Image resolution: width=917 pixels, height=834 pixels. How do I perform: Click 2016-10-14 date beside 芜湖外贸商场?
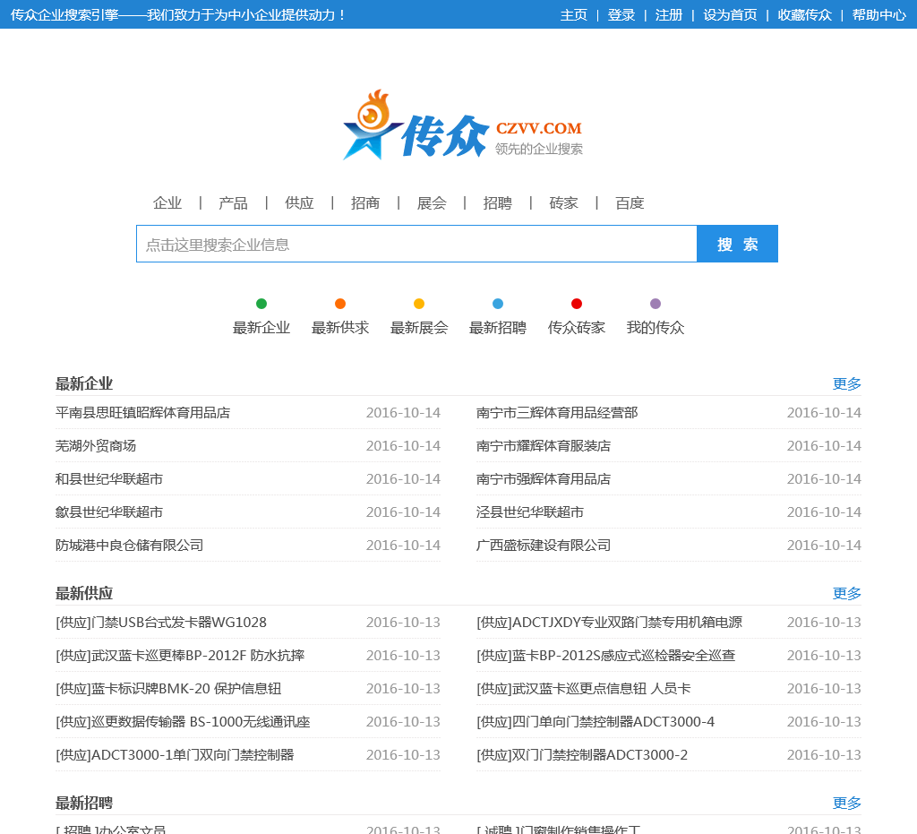[404, 445]
